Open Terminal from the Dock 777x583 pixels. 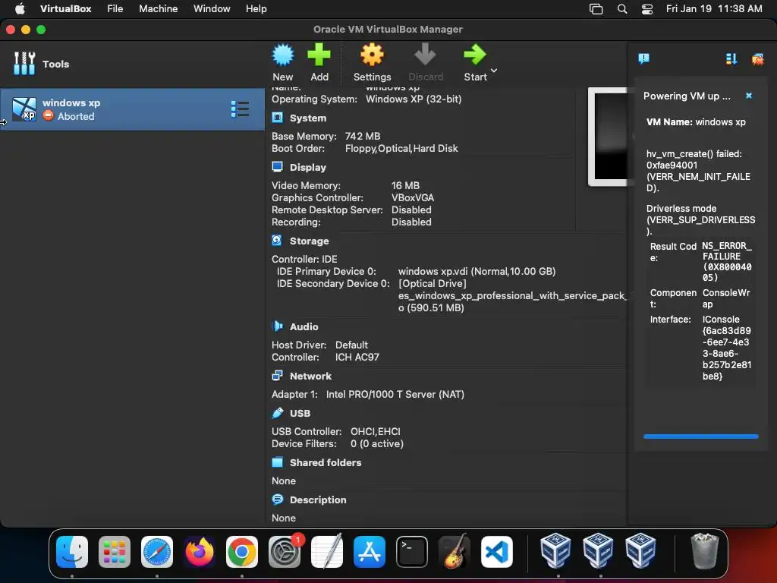click(x=412, y=552)
